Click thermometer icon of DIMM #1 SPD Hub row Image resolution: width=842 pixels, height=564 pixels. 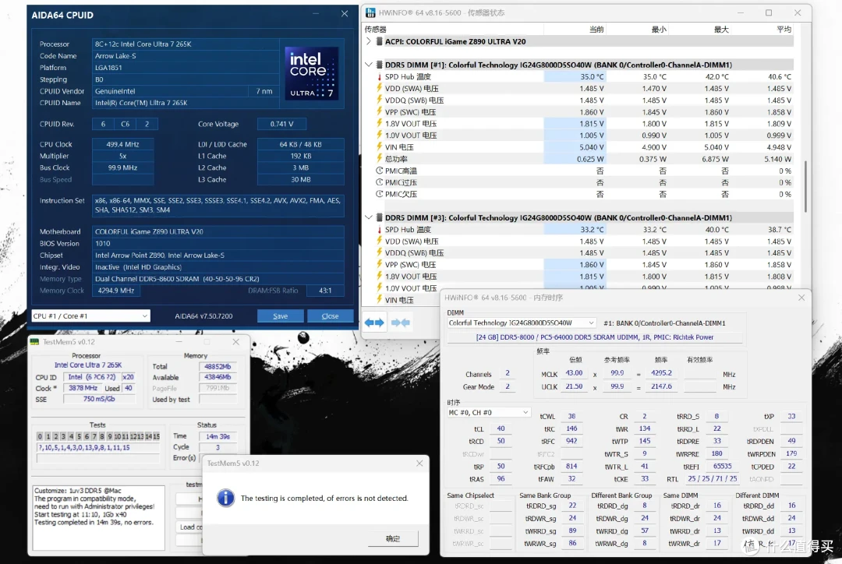coord(379,77)
